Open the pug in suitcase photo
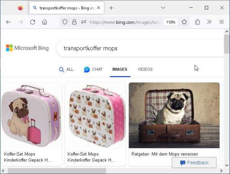Image resolution: width=230 pixels, height=174 pixels. click(x=174, y=115)
